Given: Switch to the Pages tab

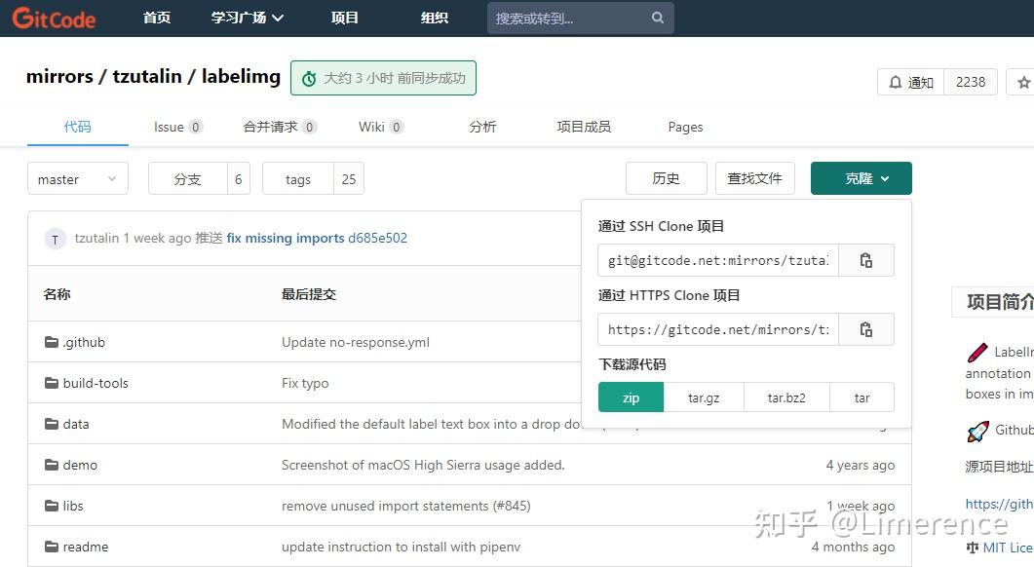Looking at the screenshot, I should [685, 127].
